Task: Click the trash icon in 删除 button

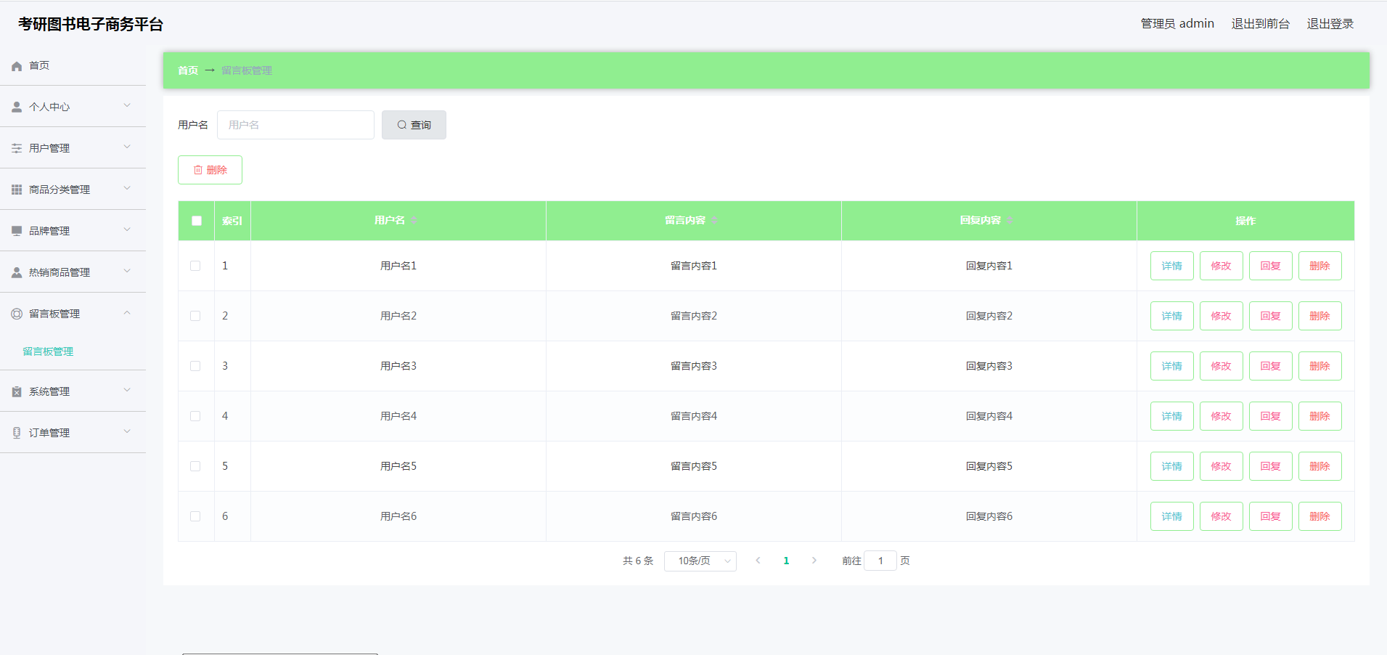Action: [x=198, y=170]
